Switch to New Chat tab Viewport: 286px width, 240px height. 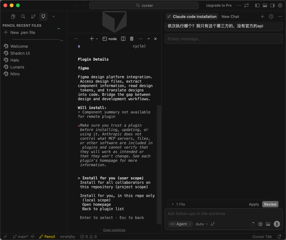pyautogui.click(x=230, y=17)
